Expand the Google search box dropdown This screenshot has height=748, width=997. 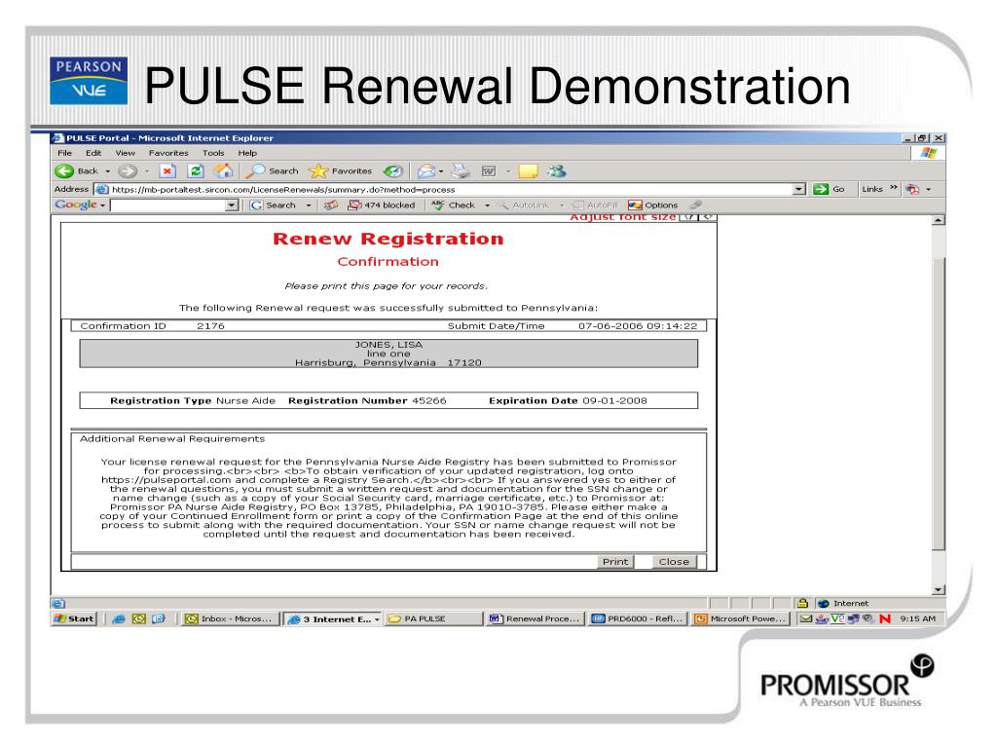(x=232, y=205)
